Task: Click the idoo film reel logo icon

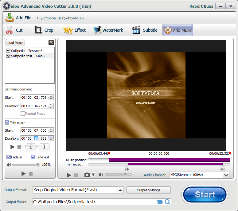Action: coord(6,6)
